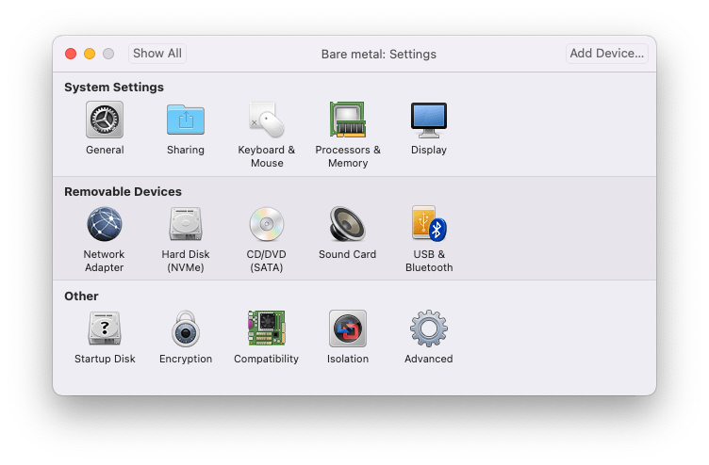Minimize the window with yellow button

90,54
